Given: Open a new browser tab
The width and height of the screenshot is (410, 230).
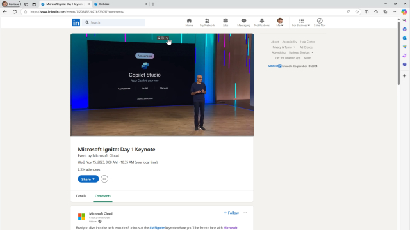Looking at the screenshot, I should [153, 4].
